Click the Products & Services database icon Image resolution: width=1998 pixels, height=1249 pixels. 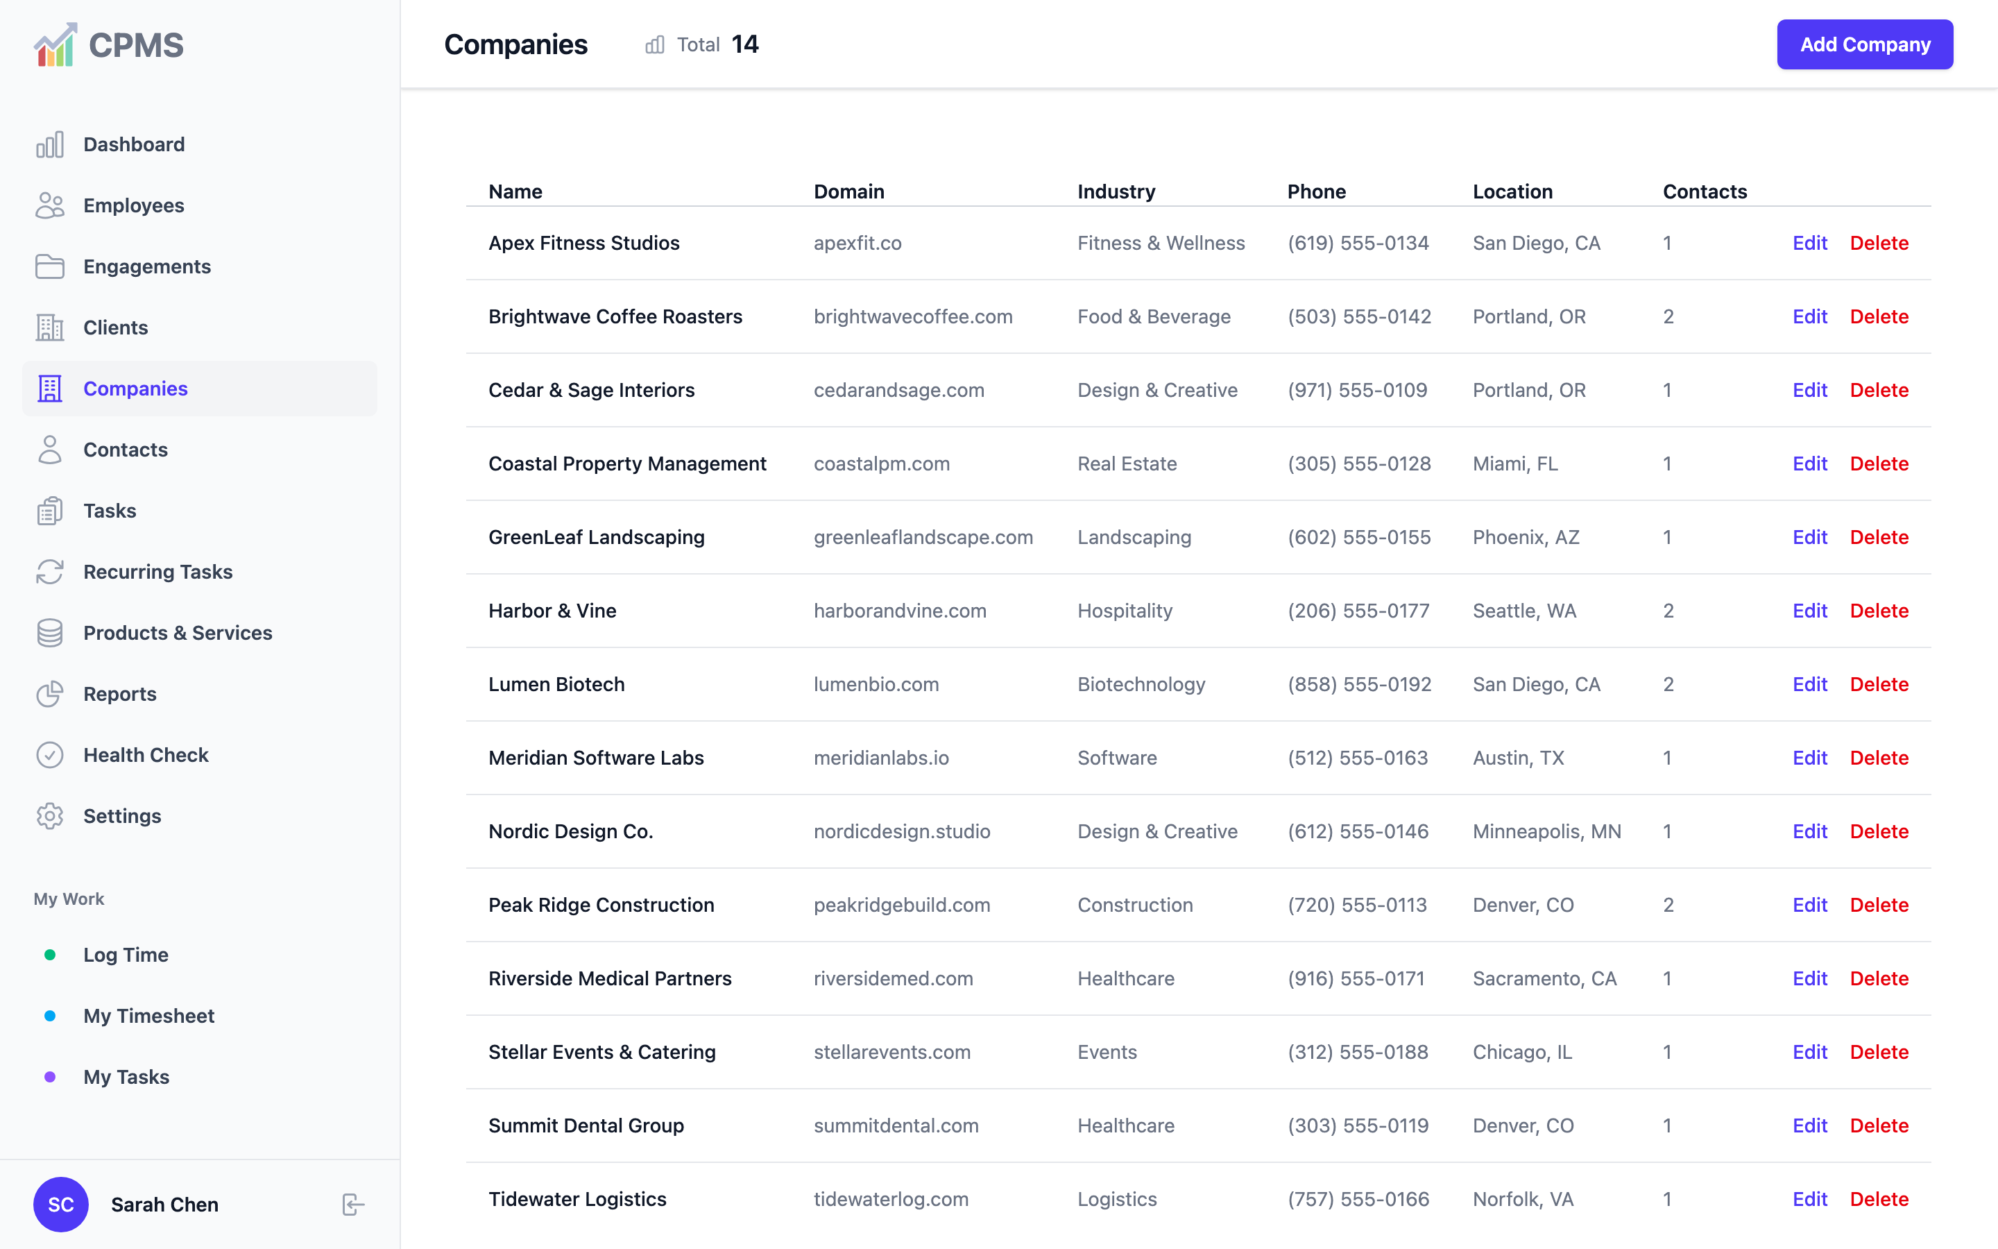(x=49, y=633)
